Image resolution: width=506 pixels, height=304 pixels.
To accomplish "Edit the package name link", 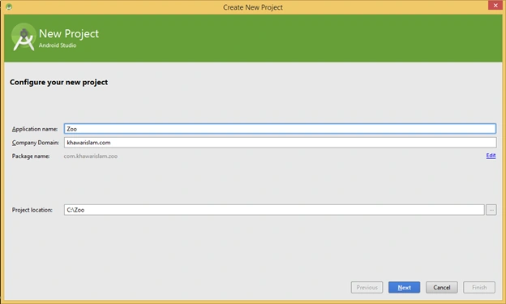I will click(491, 156).
